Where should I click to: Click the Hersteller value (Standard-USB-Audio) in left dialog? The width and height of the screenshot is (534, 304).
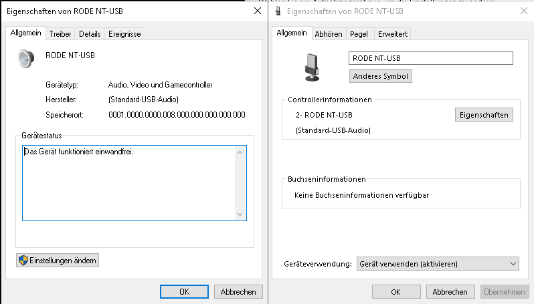point(143,100)
